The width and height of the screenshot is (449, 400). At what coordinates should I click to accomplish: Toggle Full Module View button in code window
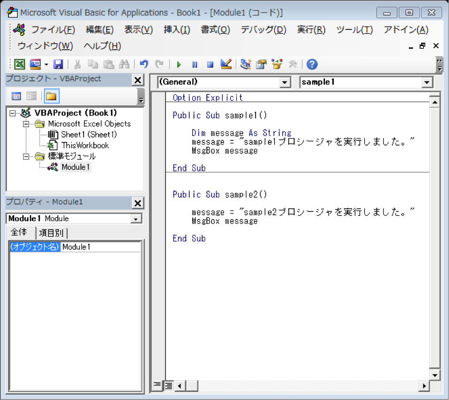click(x=169, y=386)
